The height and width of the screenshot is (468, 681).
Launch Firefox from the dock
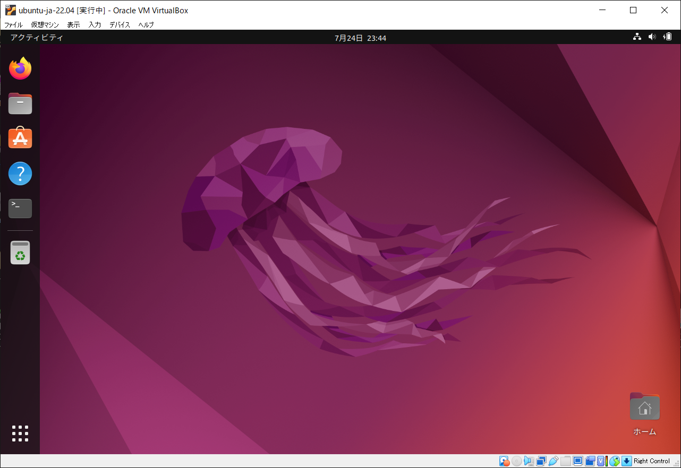click(x=20, y=68)
